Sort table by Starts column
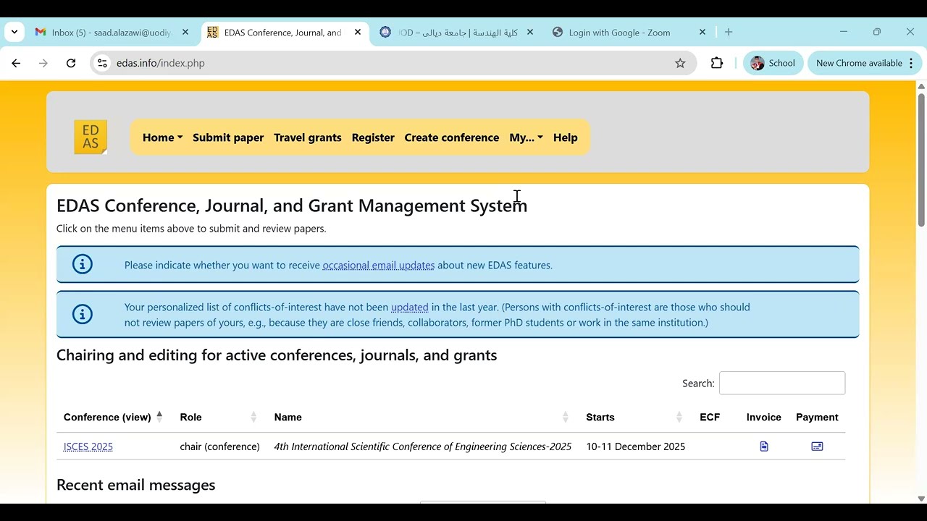Screen dimensions: 927x521 coord(634,417)
